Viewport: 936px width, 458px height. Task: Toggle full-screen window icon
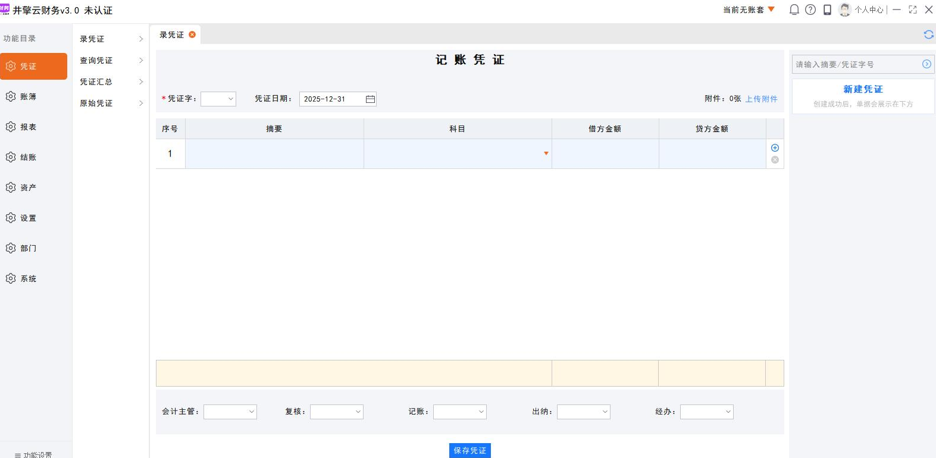tap(913, 10)
